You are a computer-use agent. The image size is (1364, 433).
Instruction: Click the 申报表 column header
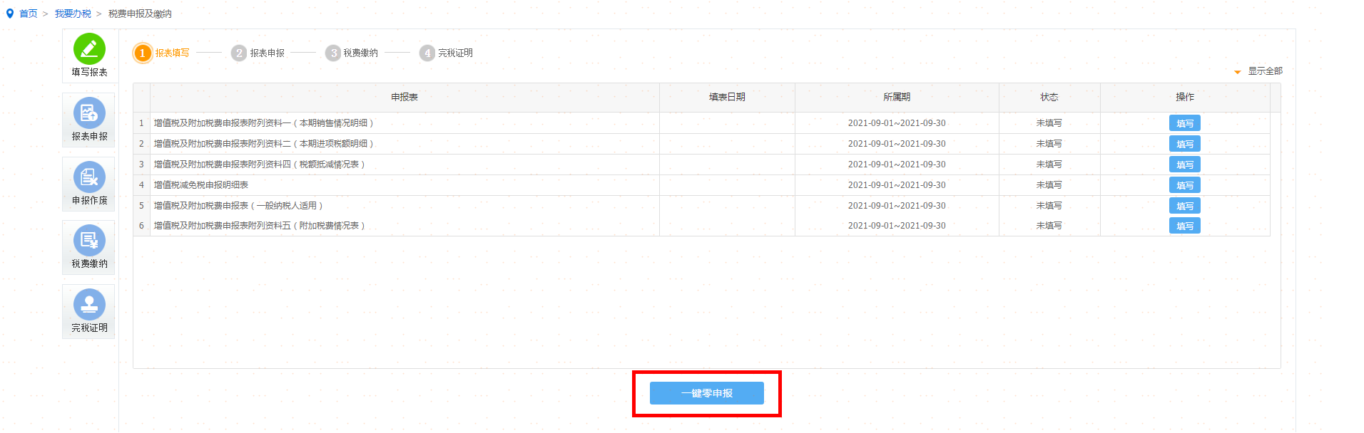point(404,98)
